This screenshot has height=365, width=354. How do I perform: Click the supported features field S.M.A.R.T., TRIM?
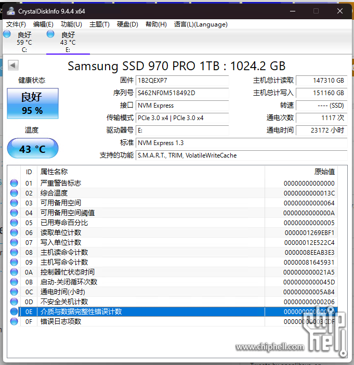click(x=242, y=155)
